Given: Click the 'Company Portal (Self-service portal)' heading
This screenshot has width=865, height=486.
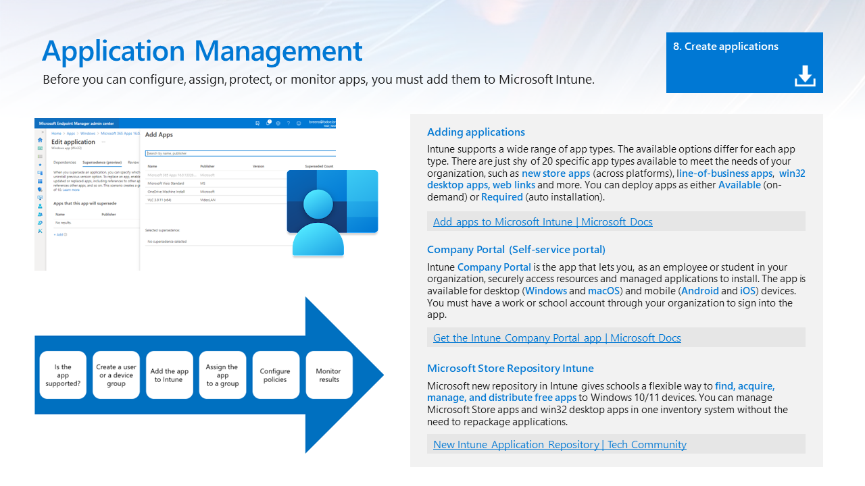Looking at the screenshot, I should click(516, 250).
